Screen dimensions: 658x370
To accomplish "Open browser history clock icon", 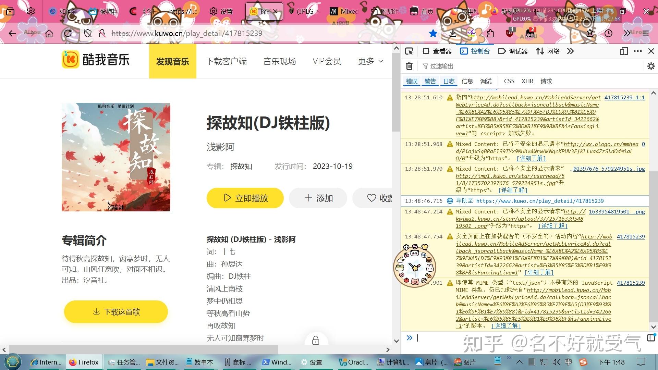I will point(608,33).
